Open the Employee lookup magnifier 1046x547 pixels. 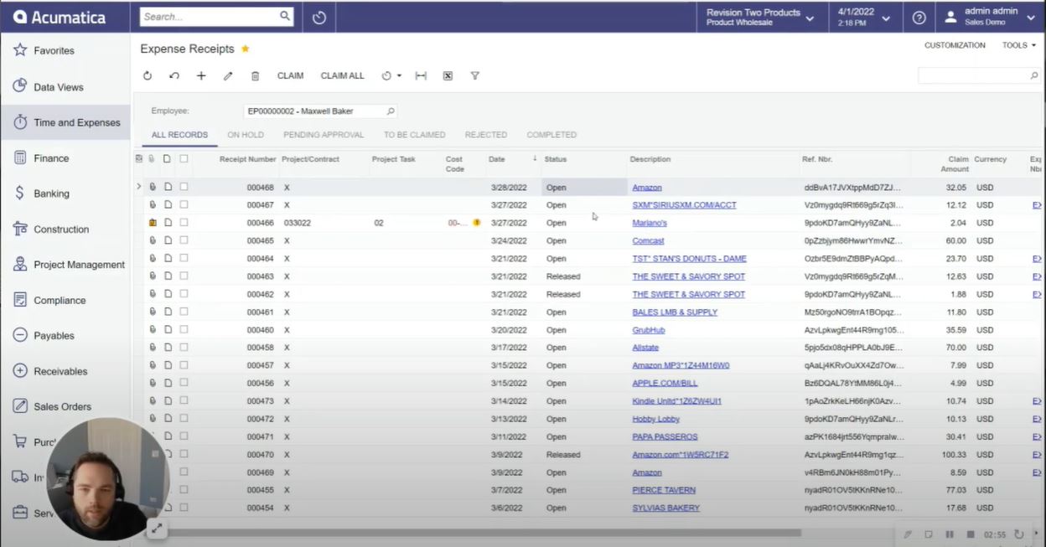coord(391,111)
